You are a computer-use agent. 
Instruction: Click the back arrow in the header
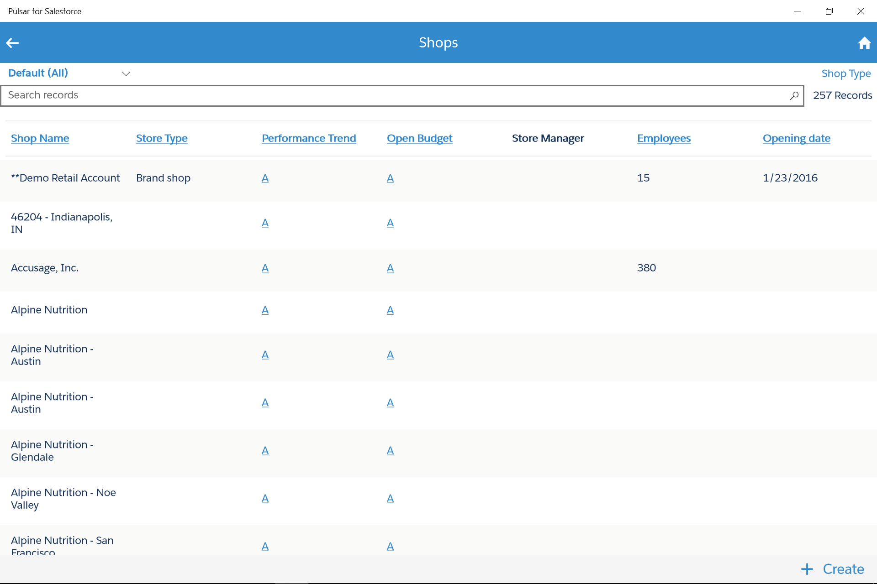tap(13, 42)
